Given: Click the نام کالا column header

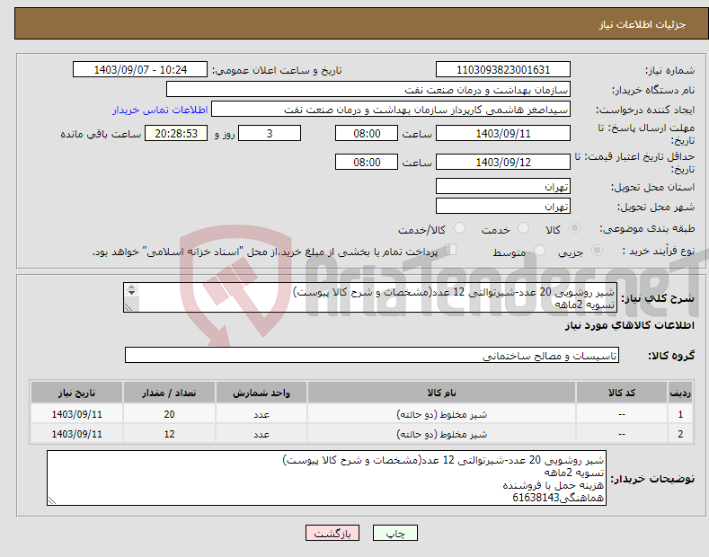Looking at the screenshot, I should tap(441, 393).
